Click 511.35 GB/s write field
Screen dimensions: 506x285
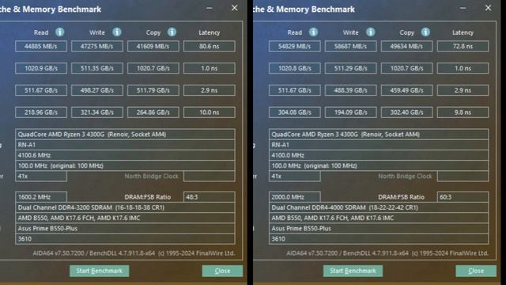point(97,68)
